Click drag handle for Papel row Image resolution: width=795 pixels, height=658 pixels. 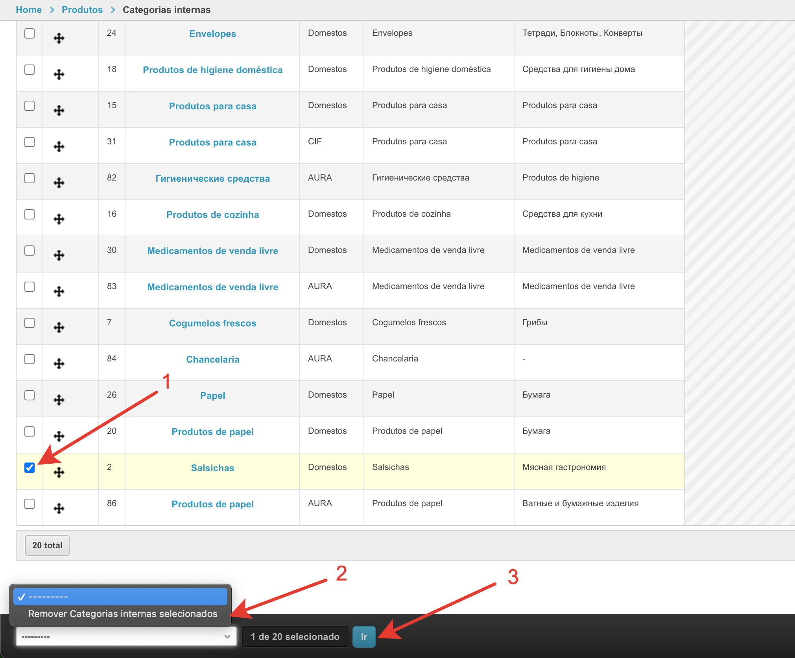click(59, 400)
